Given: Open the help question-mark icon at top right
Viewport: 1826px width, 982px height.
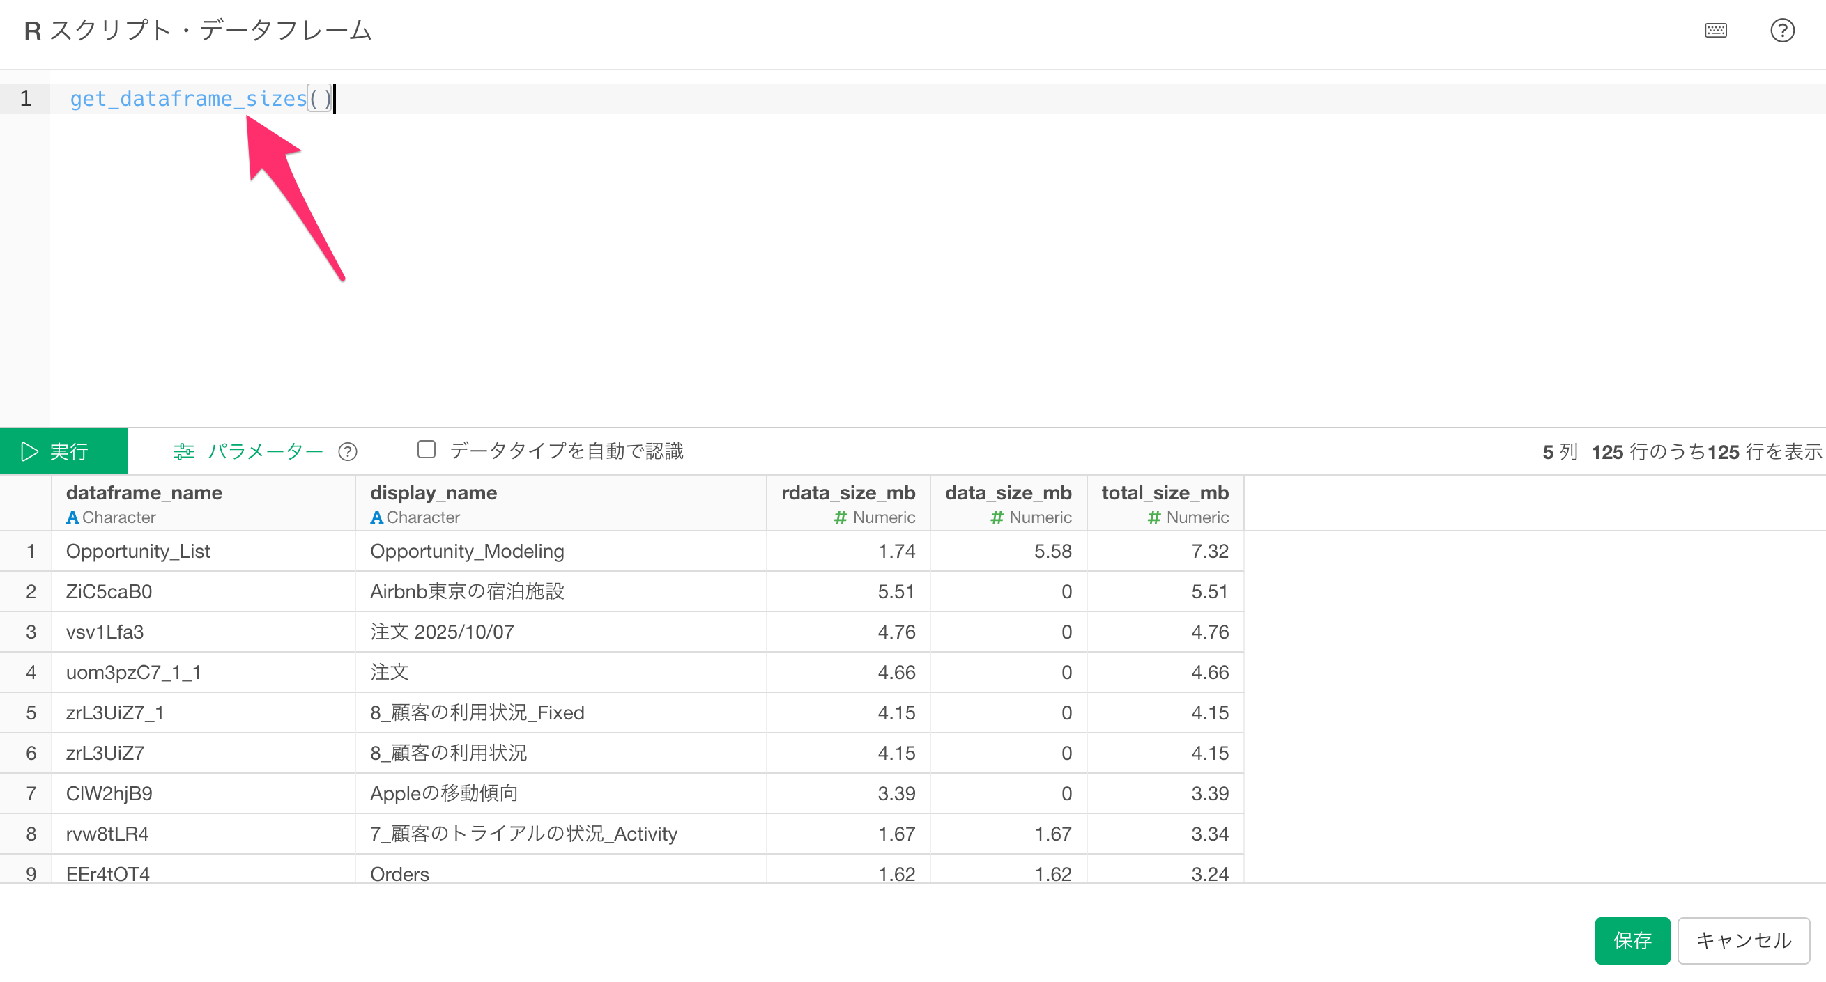Looking at the screenshot, I should (x=1781, y=31).
